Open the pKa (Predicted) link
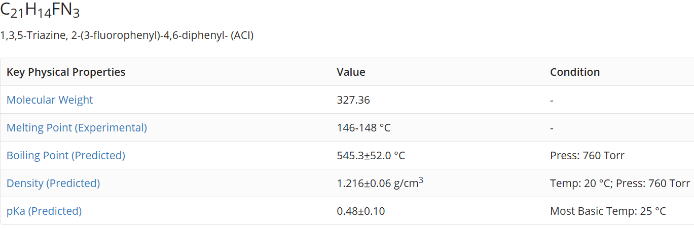Viewport: 694px width, 229px height. [44, 211]
